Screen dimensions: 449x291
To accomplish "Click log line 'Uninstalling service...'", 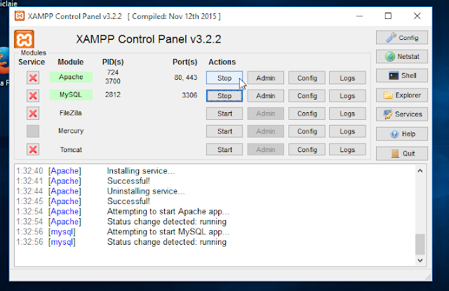I will pyautogui.click(x=146, y=191).
